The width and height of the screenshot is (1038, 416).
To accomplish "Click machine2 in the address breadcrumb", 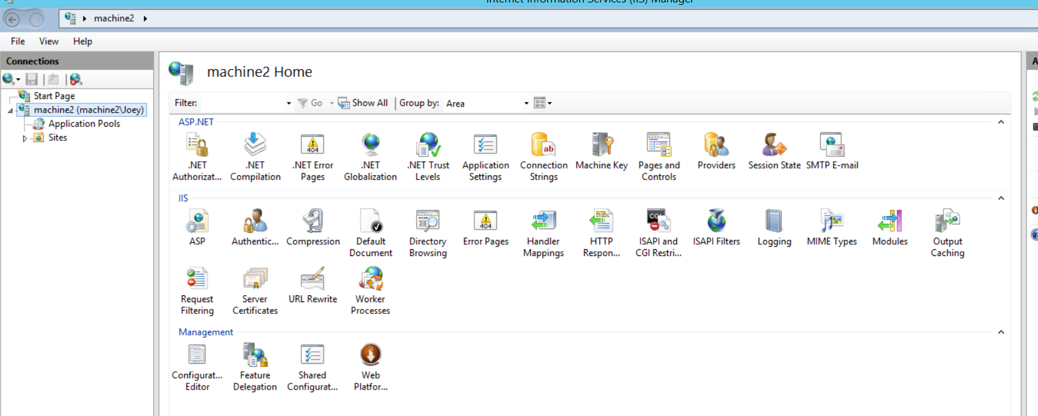I will [x=114, y=18].
